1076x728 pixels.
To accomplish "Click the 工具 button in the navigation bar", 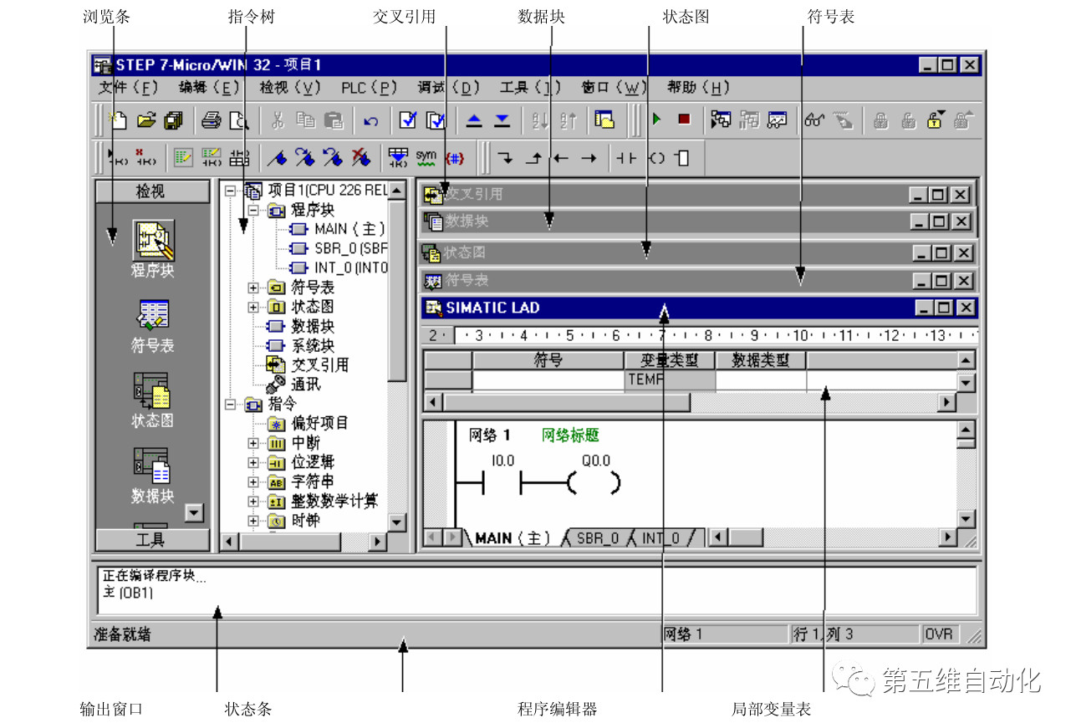I will point(150,540).
